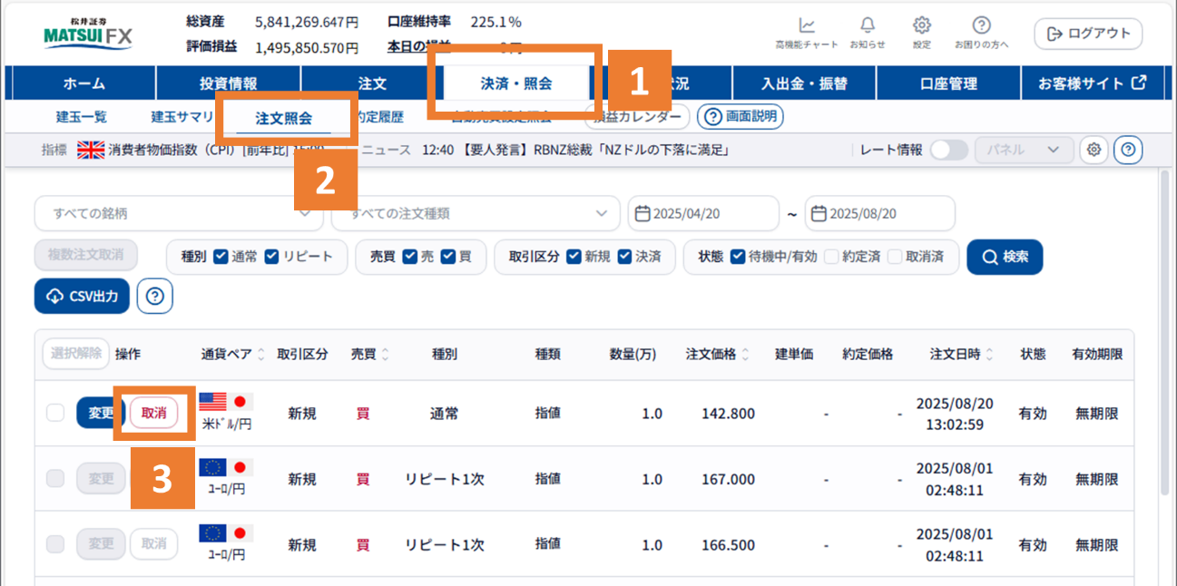Open 設定 from the top settings gear
The width and height of the screenshot is (1177, 586).
(921, 32)
